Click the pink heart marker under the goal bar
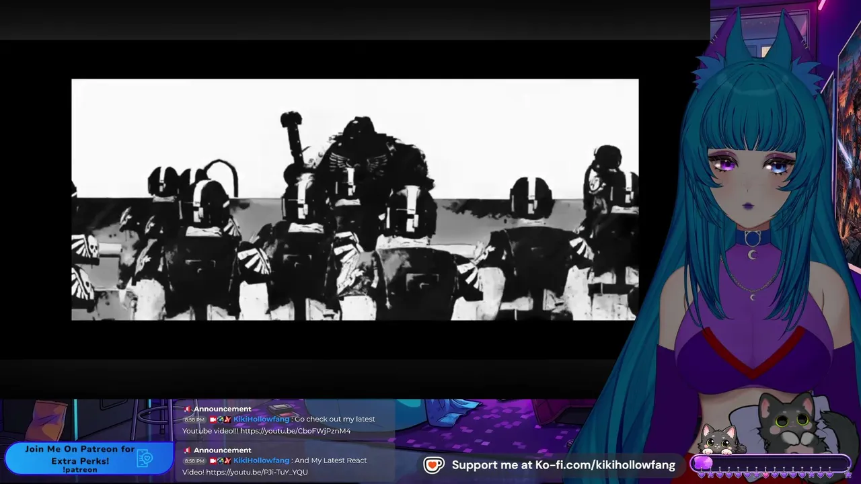 765,475
